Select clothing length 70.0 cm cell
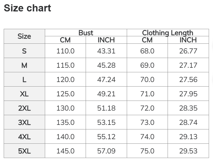This screenshot has height=162, width=213. (147, 80)
